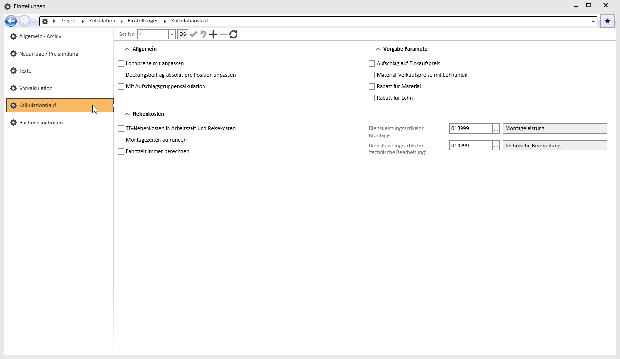Collapse the Nebenkosten section

tap(127, 114)
